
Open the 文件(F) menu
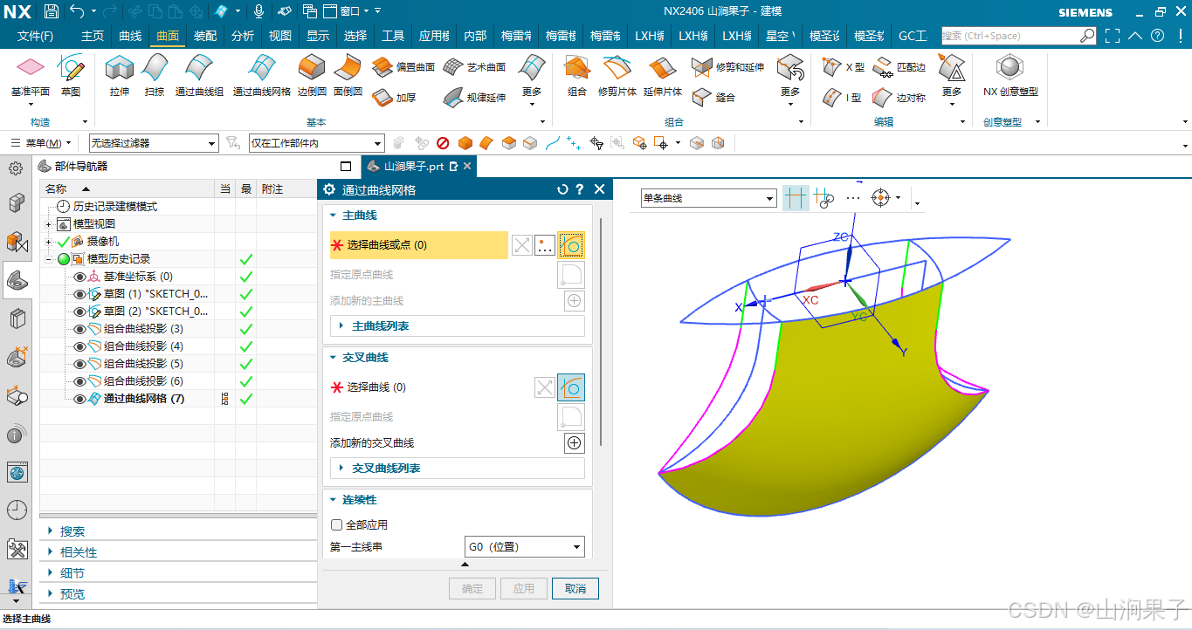click(x=35, y=36)
